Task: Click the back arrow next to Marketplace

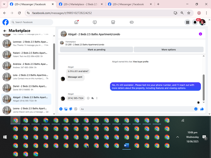Action: coord(5,31)
